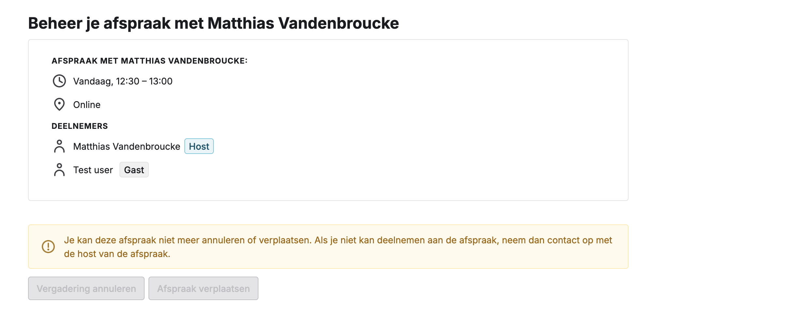Screen dimensions: 795x319
Task: Click the Afspraak verplaatsen button
Action: pyautogui.click(x=203, y=288)
